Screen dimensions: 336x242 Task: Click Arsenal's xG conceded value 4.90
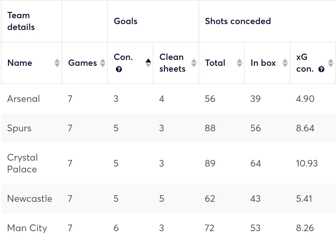tap(305, 99)
